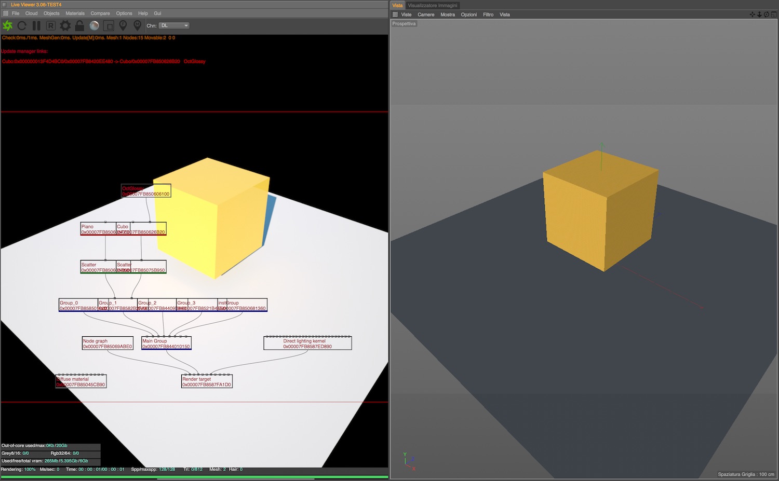Viewport: 779px width, 481px height.
Task: Open render settings with the gear icon
Action: (x=65, y=25)
